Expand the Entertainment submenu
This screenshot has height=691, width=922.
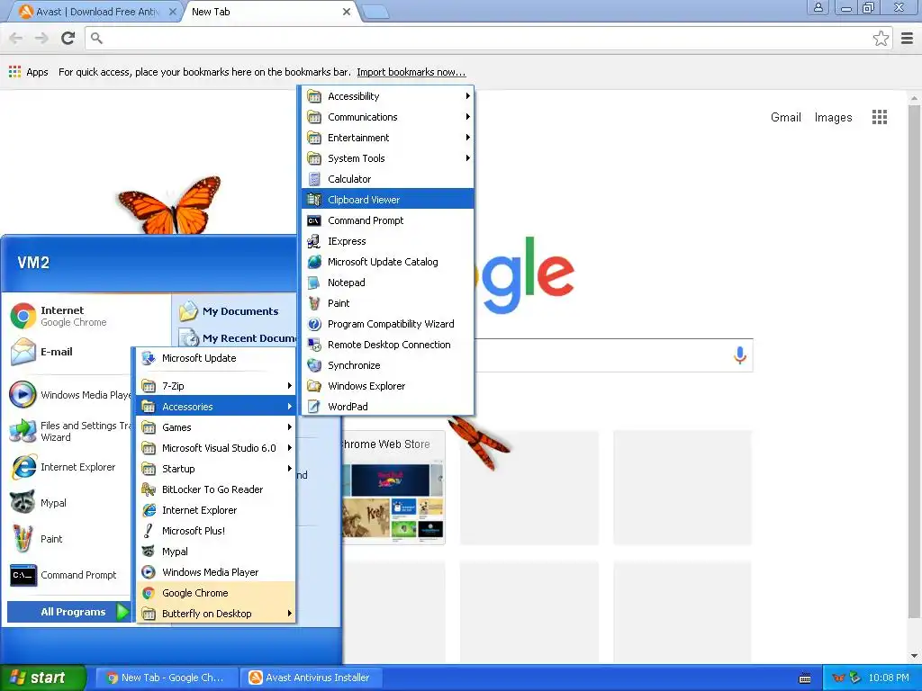[387, 138]
